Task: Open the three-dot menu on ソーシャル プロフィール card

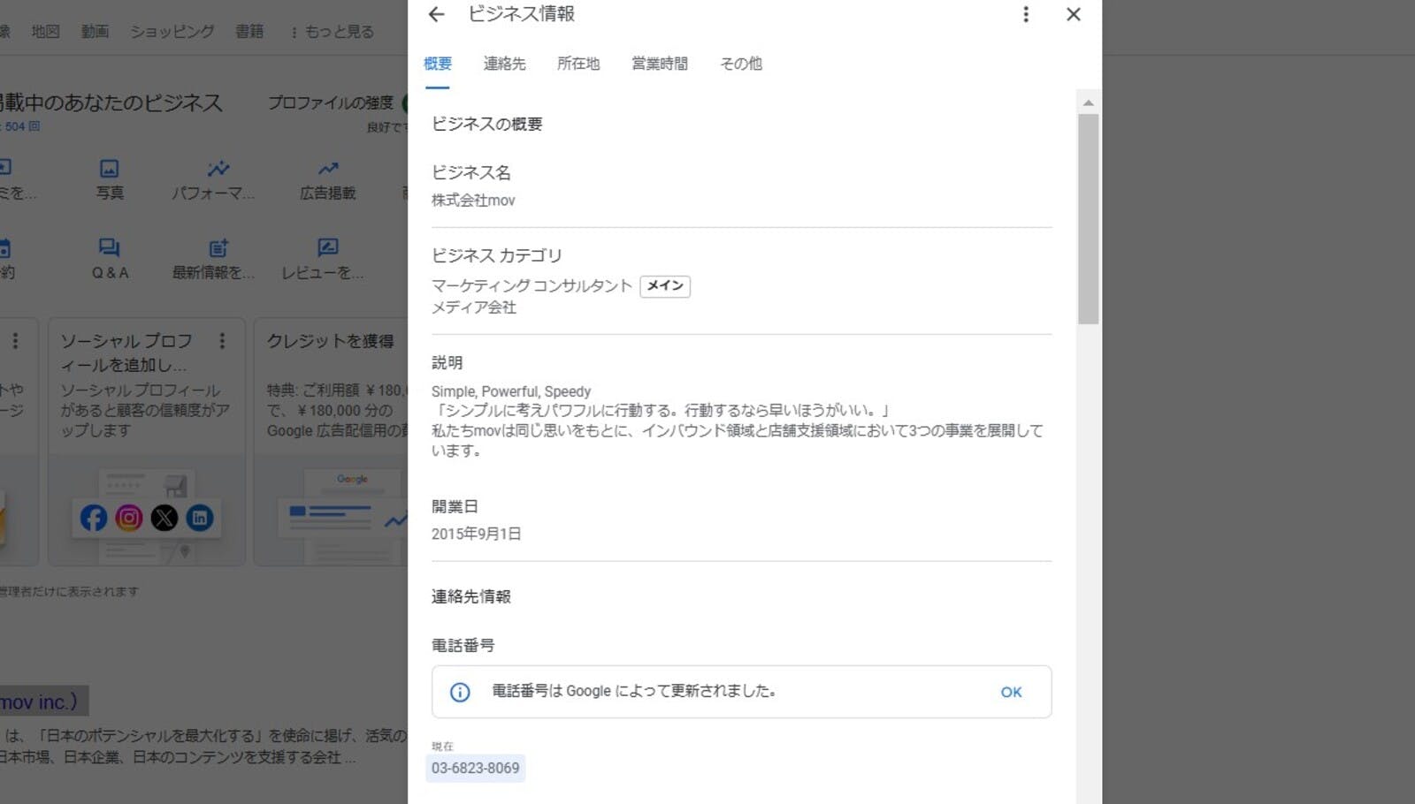Action: (x=222, y=341)
